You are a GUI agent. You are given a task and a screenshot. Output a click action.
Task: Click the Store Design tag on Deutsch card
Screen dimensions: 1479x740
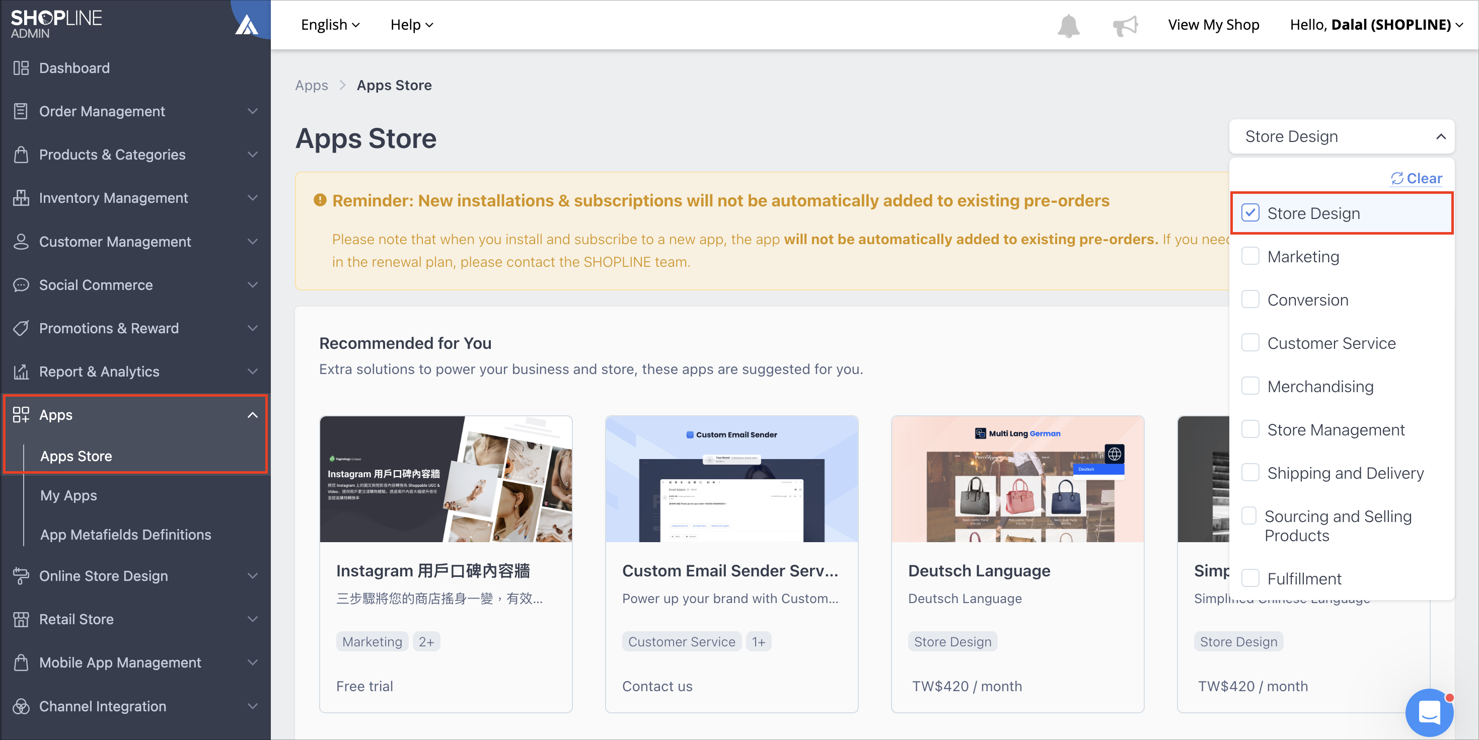(x=952, y=642)
